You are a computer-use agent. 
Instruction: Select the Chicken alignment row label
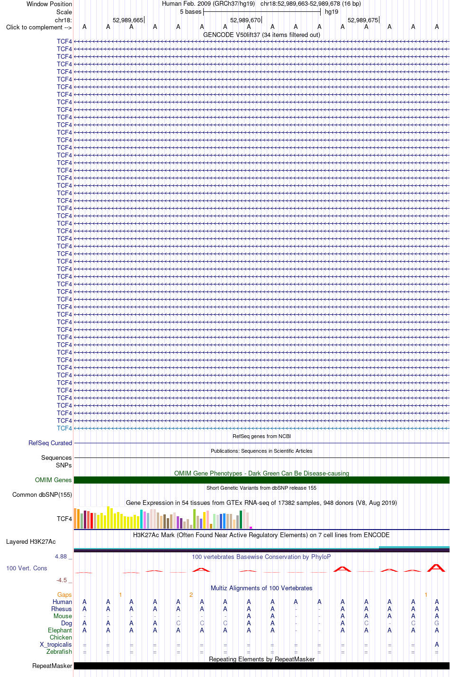pos(61,637)
